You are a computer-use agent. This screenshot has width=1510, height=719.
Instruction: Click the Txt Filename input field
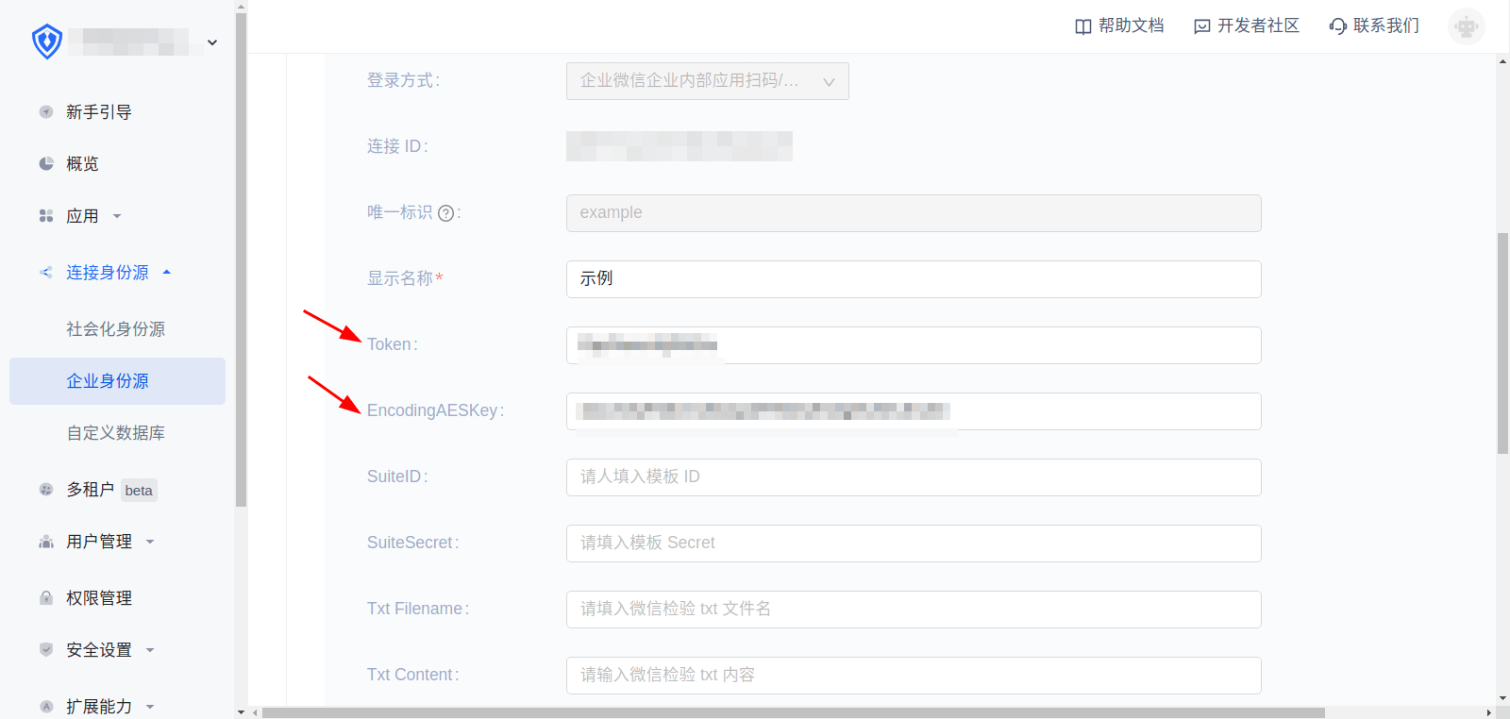point(914,610)
